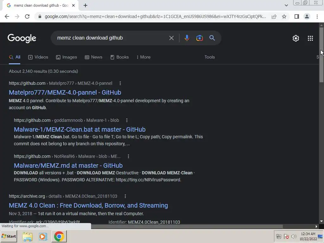The width and height of the screenshot is (324, 243).
Task: Clear the search query text
Action: pyautogui.click(x=171, y=38)
